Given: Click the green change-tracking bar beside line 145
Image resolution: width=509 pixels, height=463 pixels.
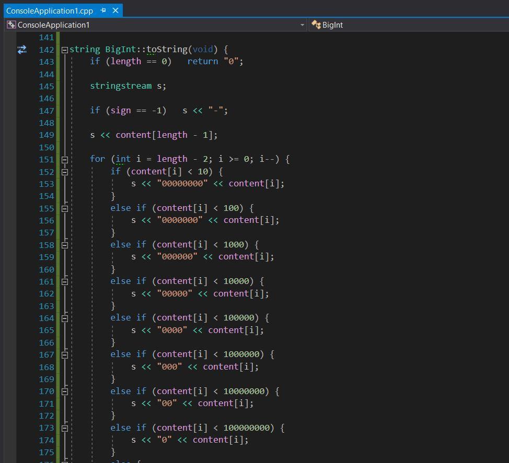Looking at the screenshot, I should click(56, 86).
